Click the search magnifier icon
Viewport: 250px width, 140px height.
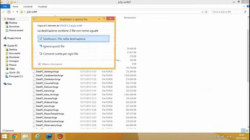click(245, 12)
